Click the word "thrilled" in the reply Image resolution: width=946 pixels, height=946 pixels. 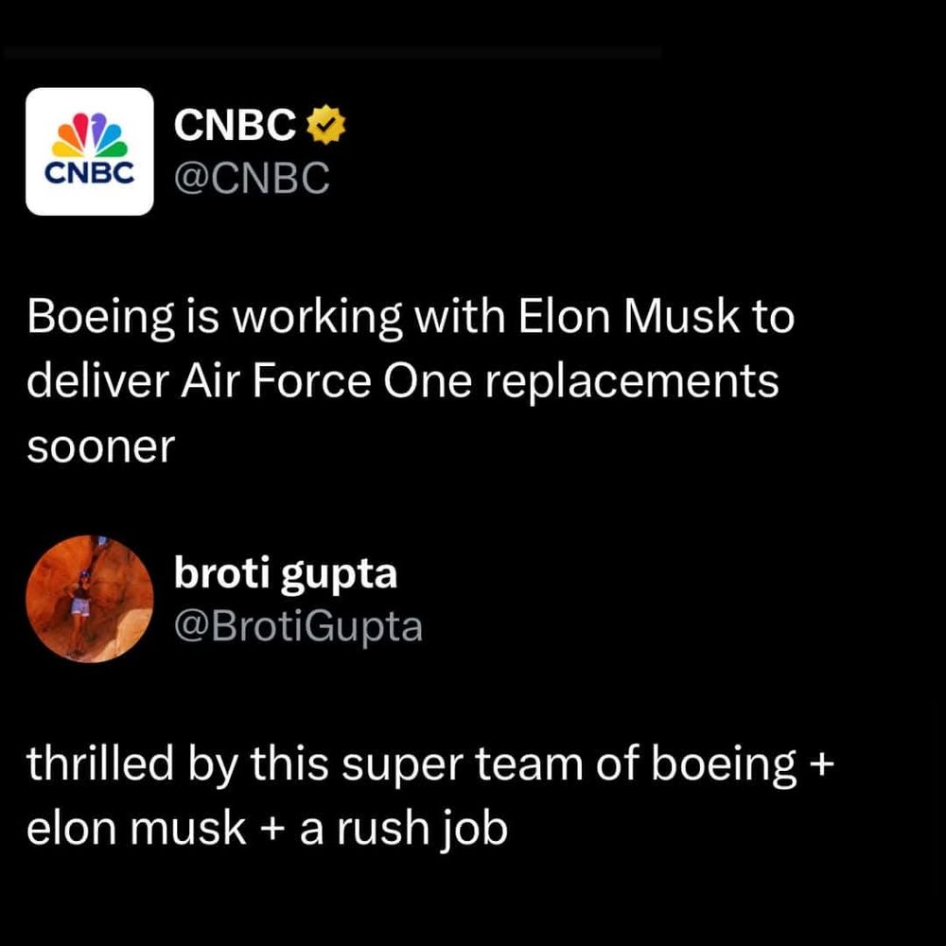[104, 764]
